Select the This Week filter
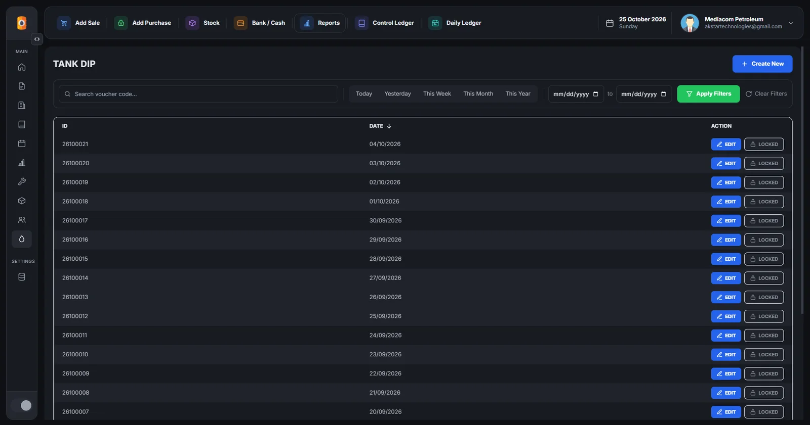The image size is (810, 425). 437,94
